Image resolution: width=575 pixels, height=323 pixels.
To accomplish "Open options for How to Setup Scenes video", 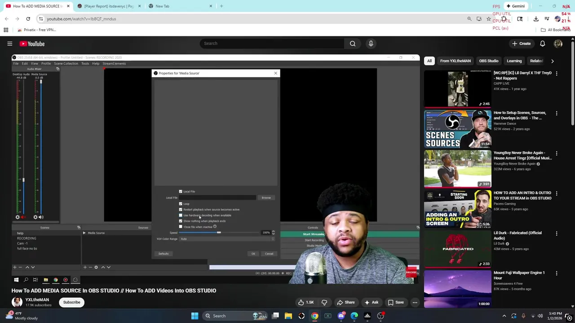I will coord(557,113).
